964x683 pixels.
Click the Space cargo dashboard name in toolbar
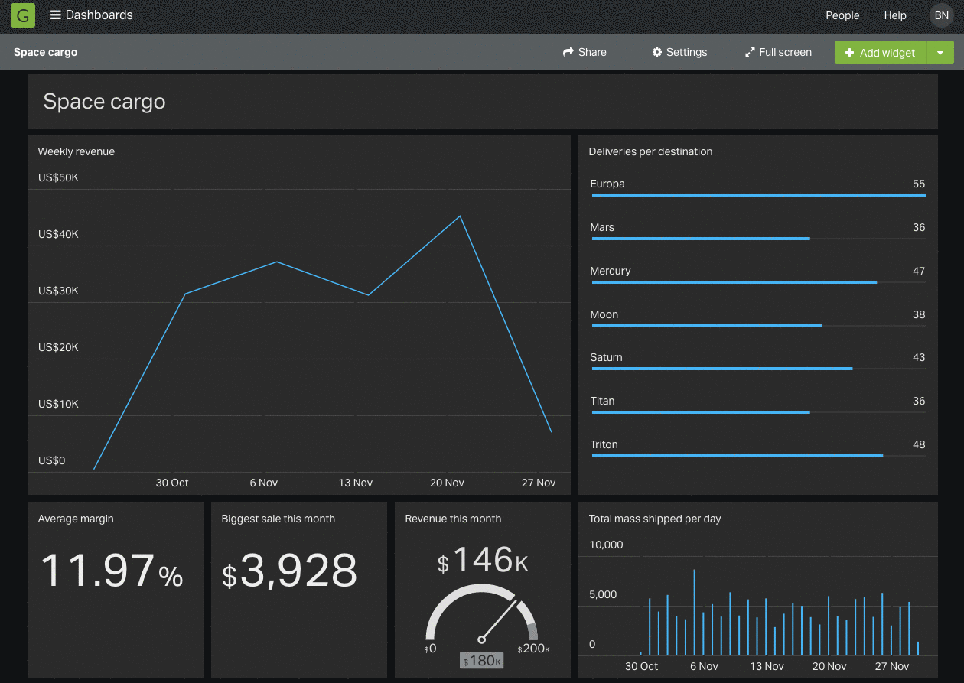coord(46,52)
